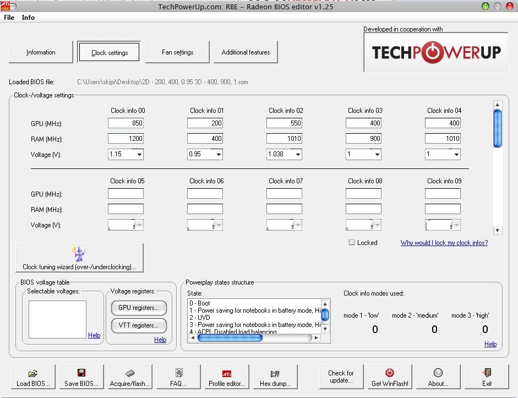The image size is (518, 398).
Task: Click Clock info 03 RAM field showing 900
Action: [363, 138]
